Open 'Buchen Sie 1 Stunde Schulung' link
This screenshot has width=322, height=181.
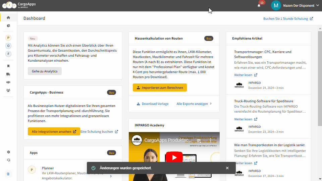click(288, 19)
